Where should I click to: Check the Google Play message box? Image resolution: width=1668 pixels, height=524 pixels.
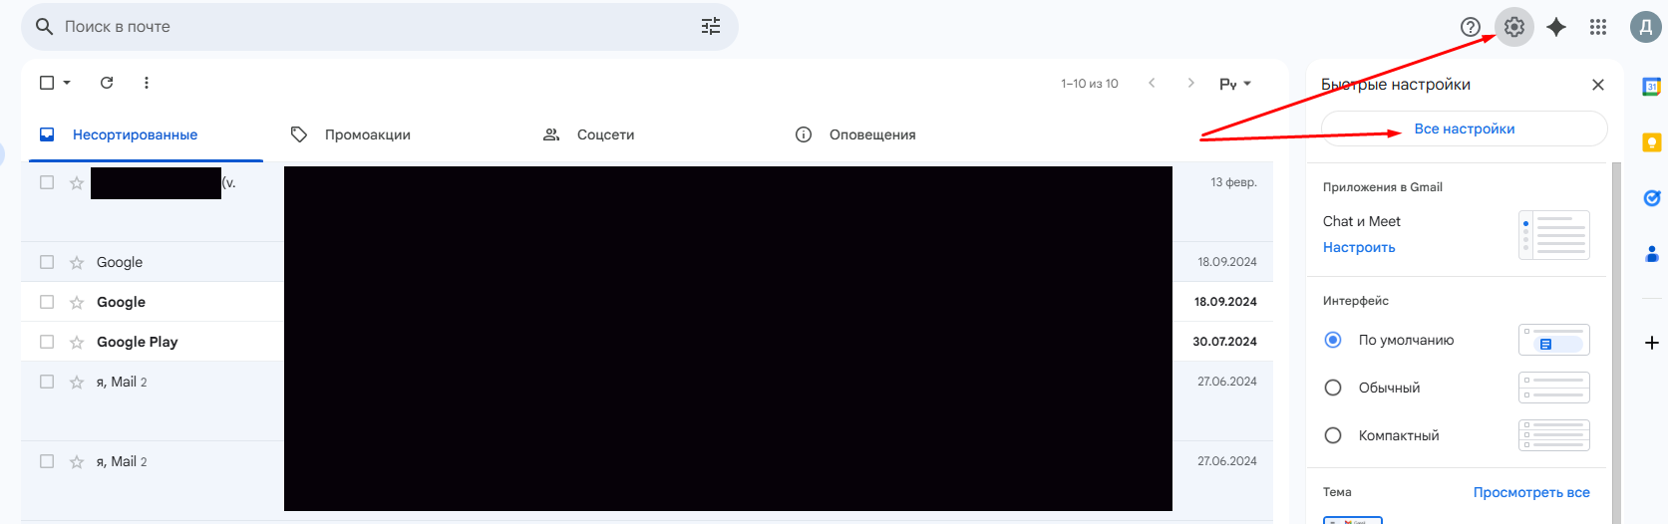pos(47,342)
